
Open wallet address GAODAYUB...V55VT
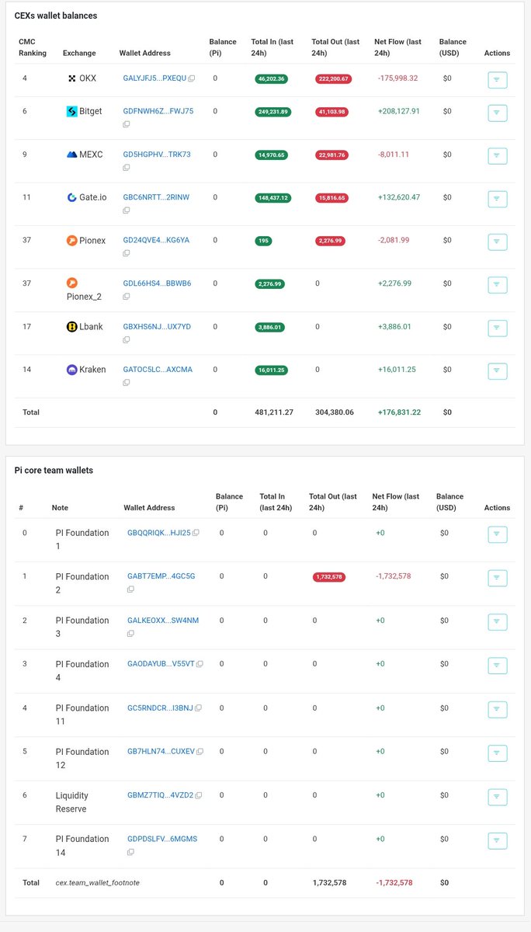click(x=161, y=664)
